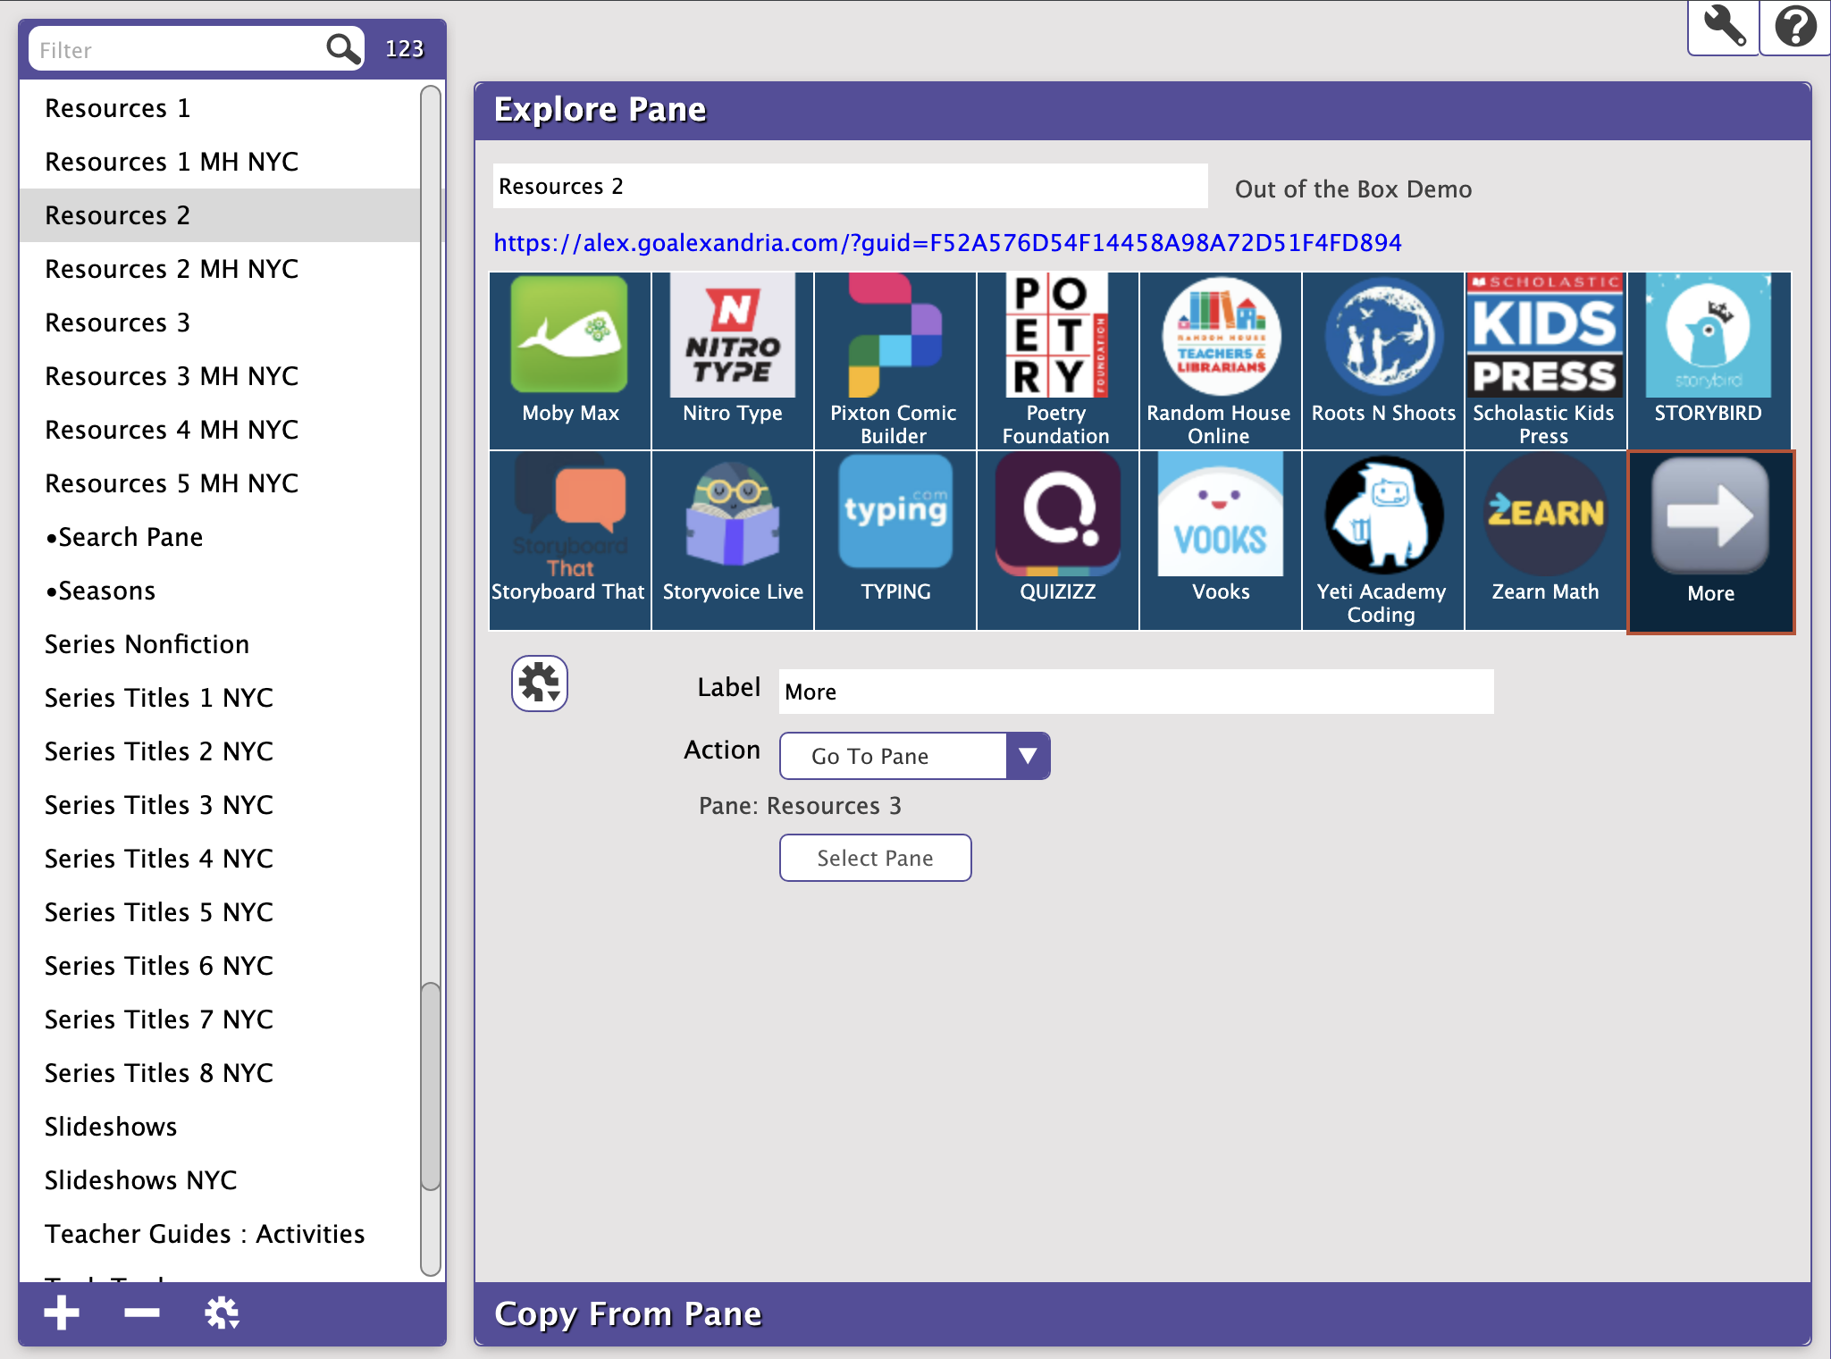Select the Slideshows menu item
Viewport: 1831px width, 1359px height.
click(112, 1127)
